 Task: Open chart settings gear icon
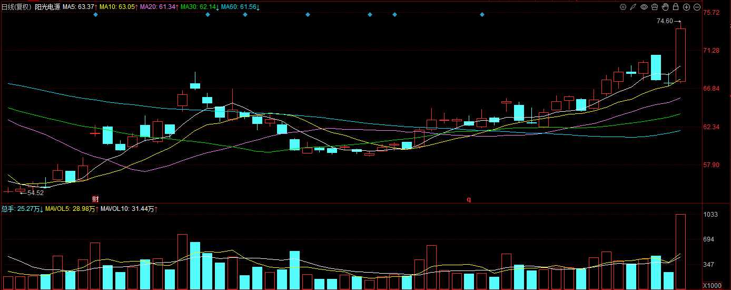coord(623,7)
